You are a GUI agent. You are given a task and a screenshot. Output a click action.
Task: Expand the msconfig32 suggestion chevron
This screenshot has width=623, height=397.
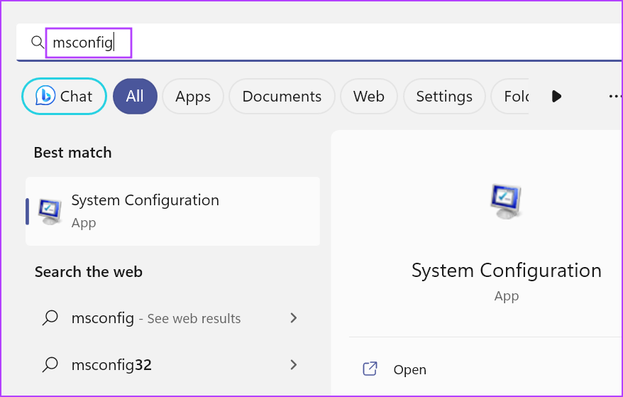[294, 364]
